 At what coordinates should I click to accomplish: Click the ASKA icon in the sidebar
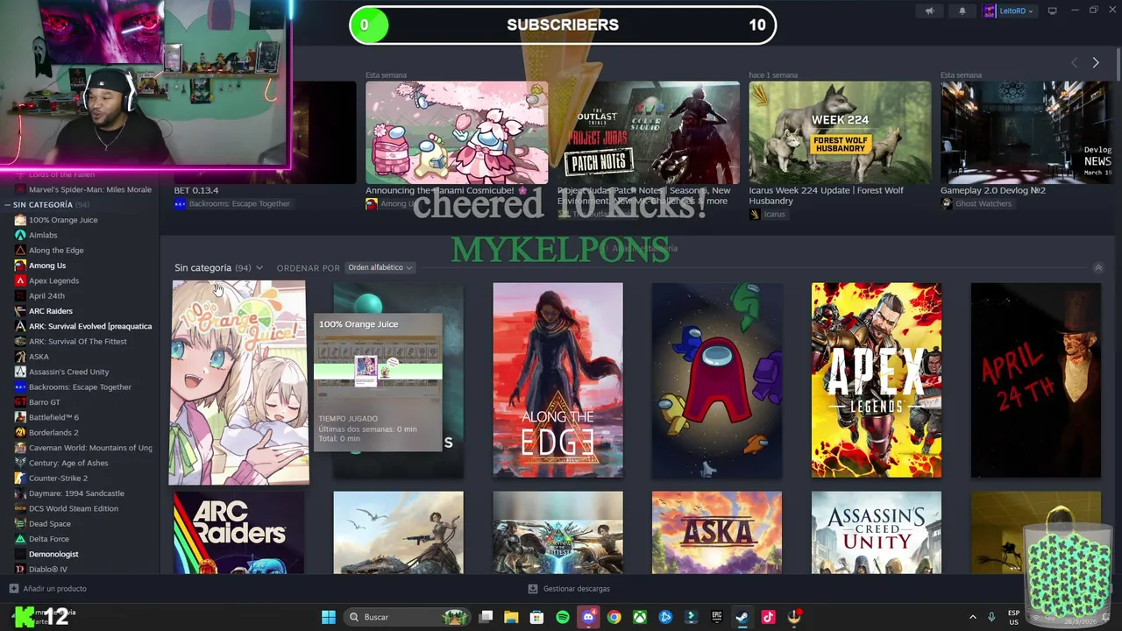point(20,357)
